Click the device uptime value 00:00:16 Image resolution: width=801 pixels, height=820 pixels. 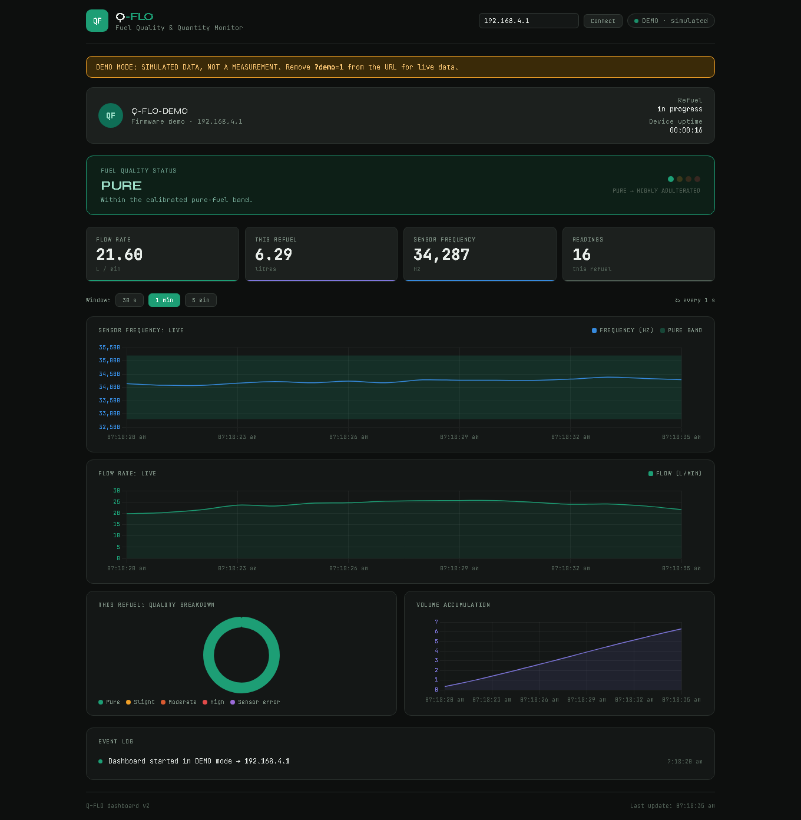686,130
